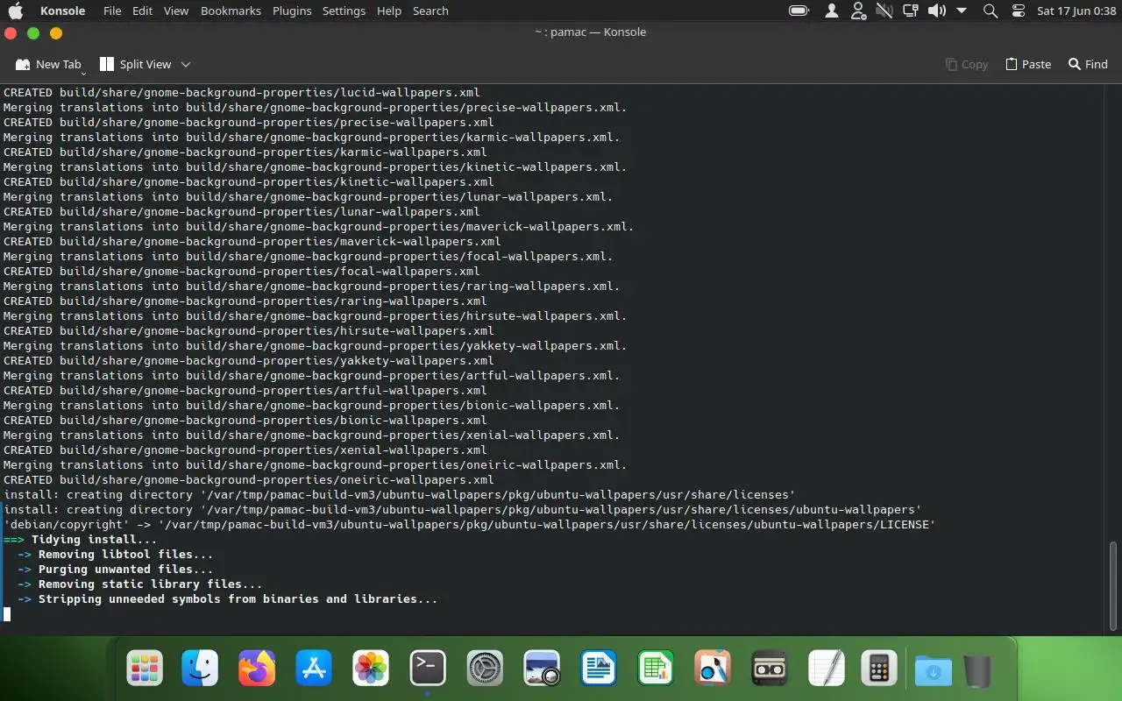Click the user account tray icon
The height and width of the screenshot is (701, 1122).
click(832, 11)
